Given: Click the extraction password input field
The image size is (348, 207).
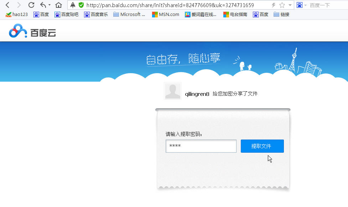Looking at the screenshot, I should 201,146.
